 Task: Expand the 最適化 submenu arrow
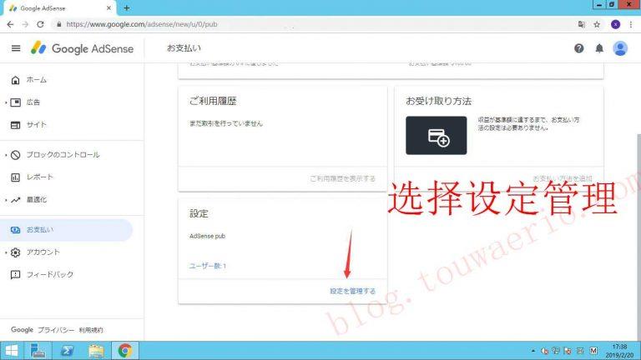pos(6,200)
